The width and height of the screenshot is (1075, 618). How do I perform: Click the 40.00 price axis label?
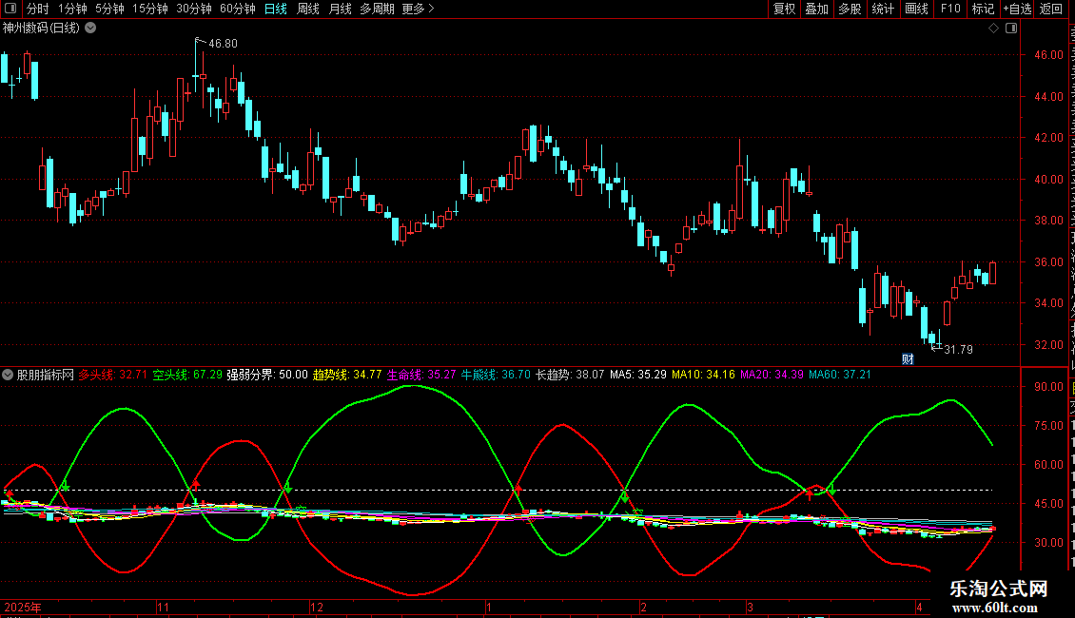point(1049,180)
